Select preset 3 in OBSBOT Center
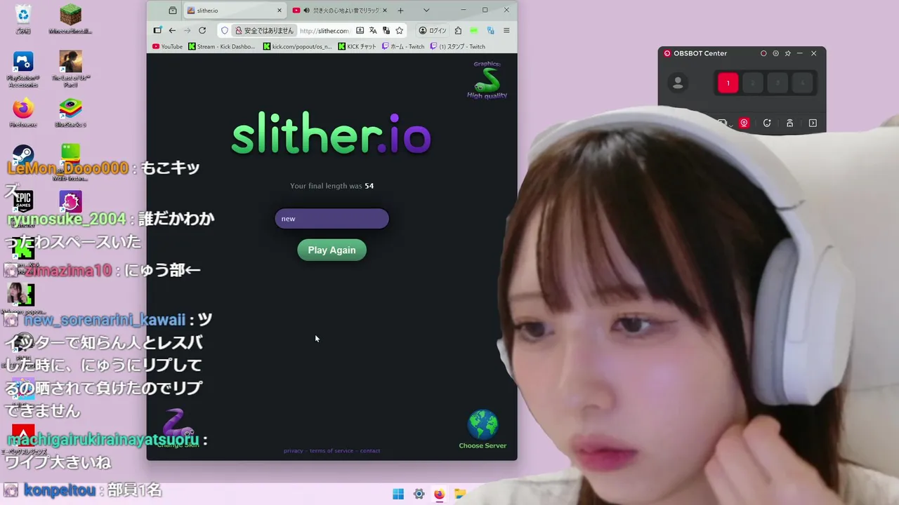Viewport: 899px width, 505px height. (x=777, y=83)
